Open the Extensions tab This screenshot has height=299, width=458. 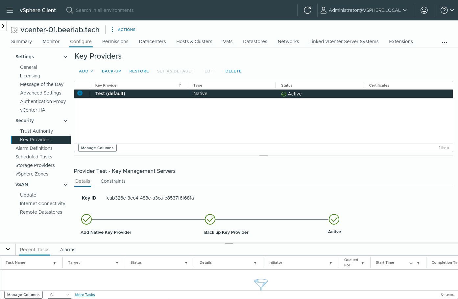(401, 41)
